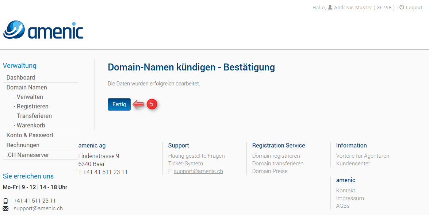Click the Information footer heading
This screenshot has height=215, width=429.
click(x=352, y=146)
